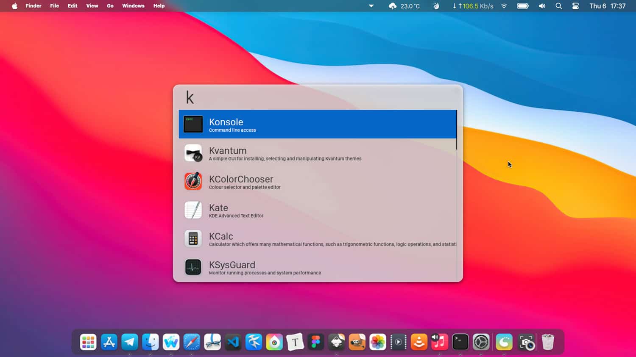
Task: Click the Spotlight search magnifier
Action: tap(559, 6)
